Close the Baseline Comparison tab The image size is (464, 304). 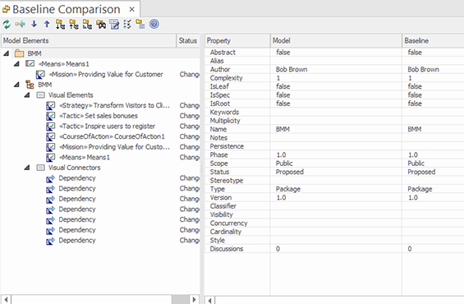coord(132,10)
